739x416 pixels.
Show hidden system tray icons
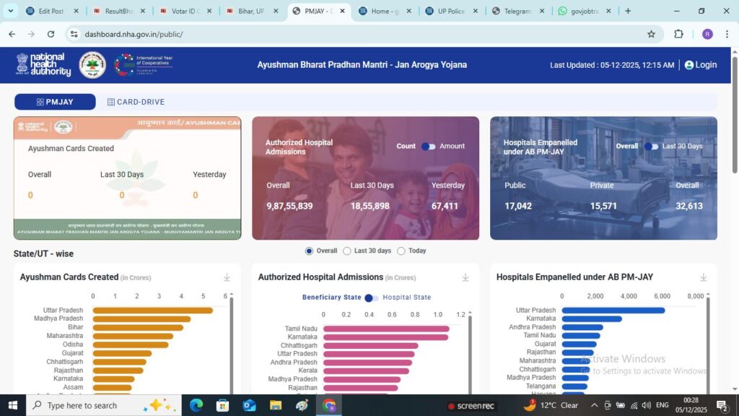pos(595,405)
